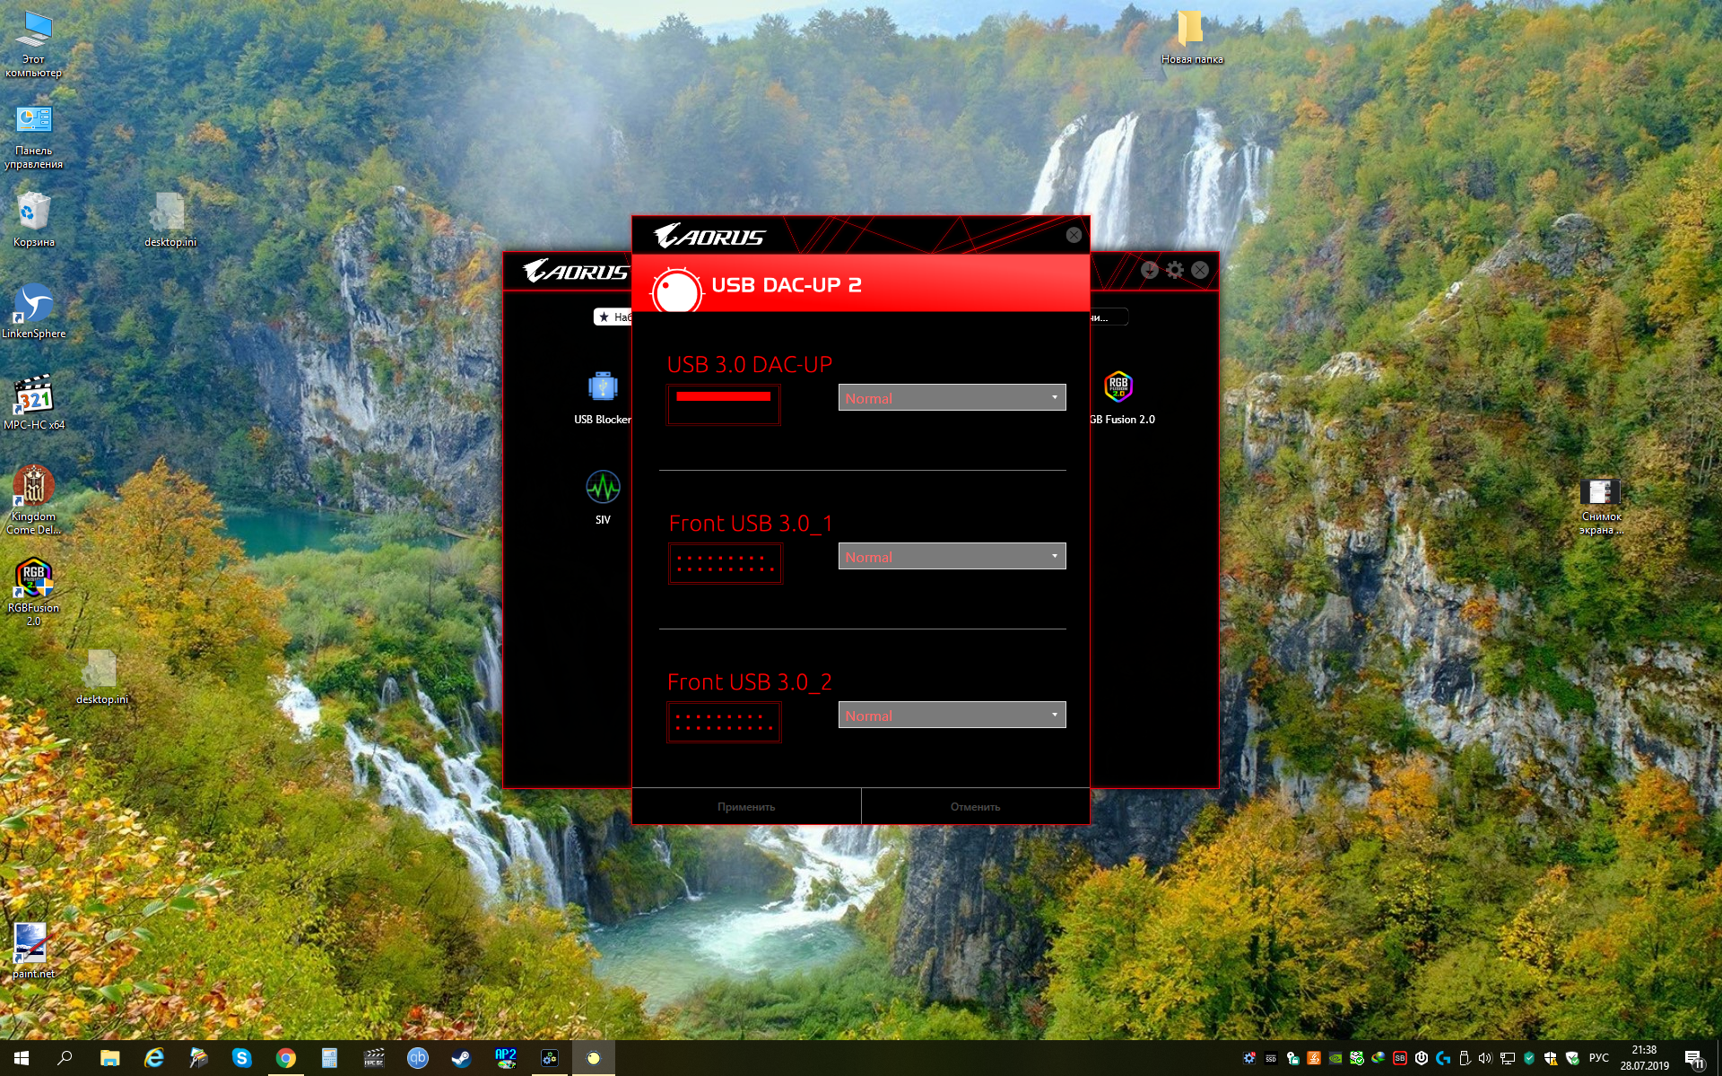Select the starred favorites tab in App Center

click(x=613, y=317)
